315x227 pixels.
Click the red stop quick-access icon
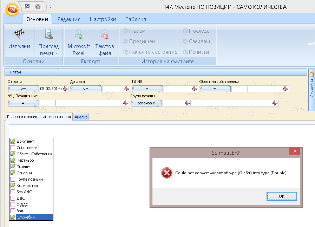(x=38, y=7)
